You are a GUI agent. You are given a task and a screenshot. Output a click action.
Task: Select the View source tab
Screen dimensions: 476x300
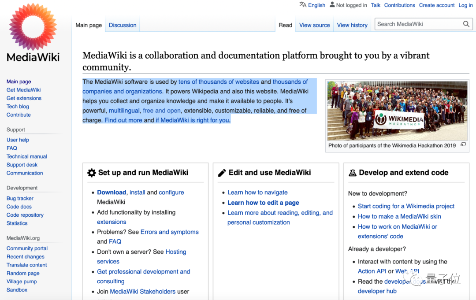314,25
